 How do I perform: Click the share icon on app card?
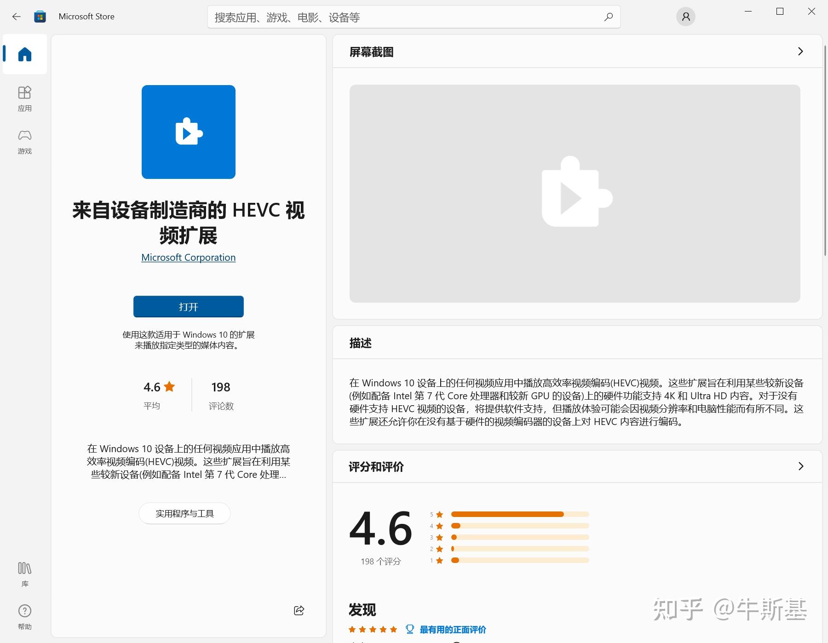[x=299, y=610]
